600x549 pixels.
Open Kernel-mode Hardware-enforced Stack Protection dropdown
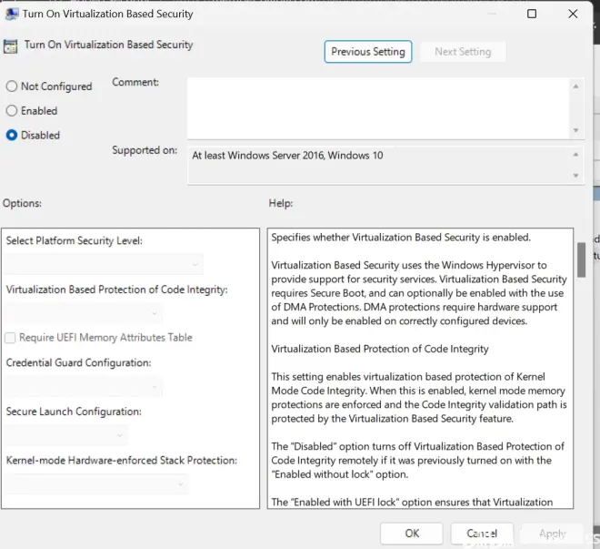click(97, 483)
